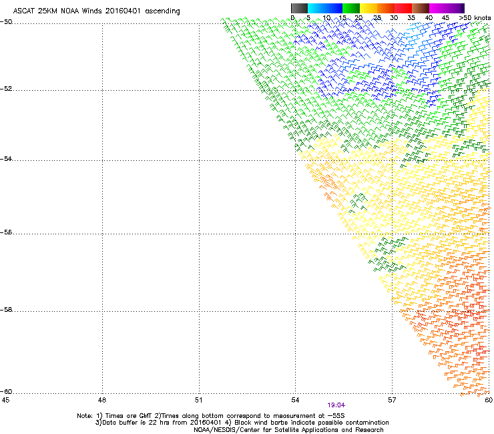Click the '-58' latitude axis label

(6, 310)
